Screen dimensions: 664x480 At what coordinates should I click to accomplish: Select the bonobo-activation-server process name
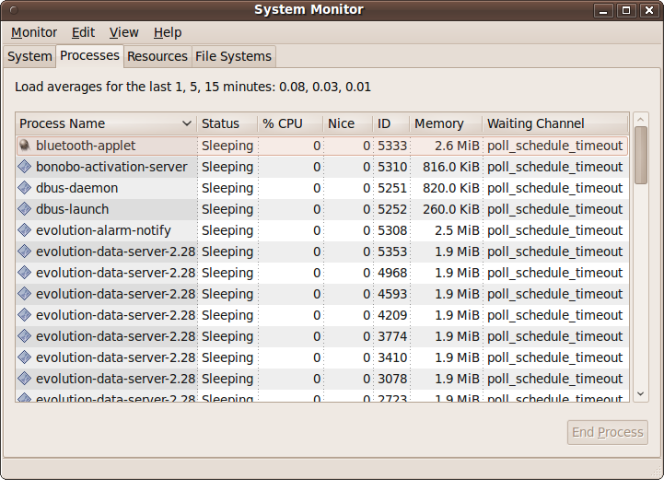[x=111, y=167]
